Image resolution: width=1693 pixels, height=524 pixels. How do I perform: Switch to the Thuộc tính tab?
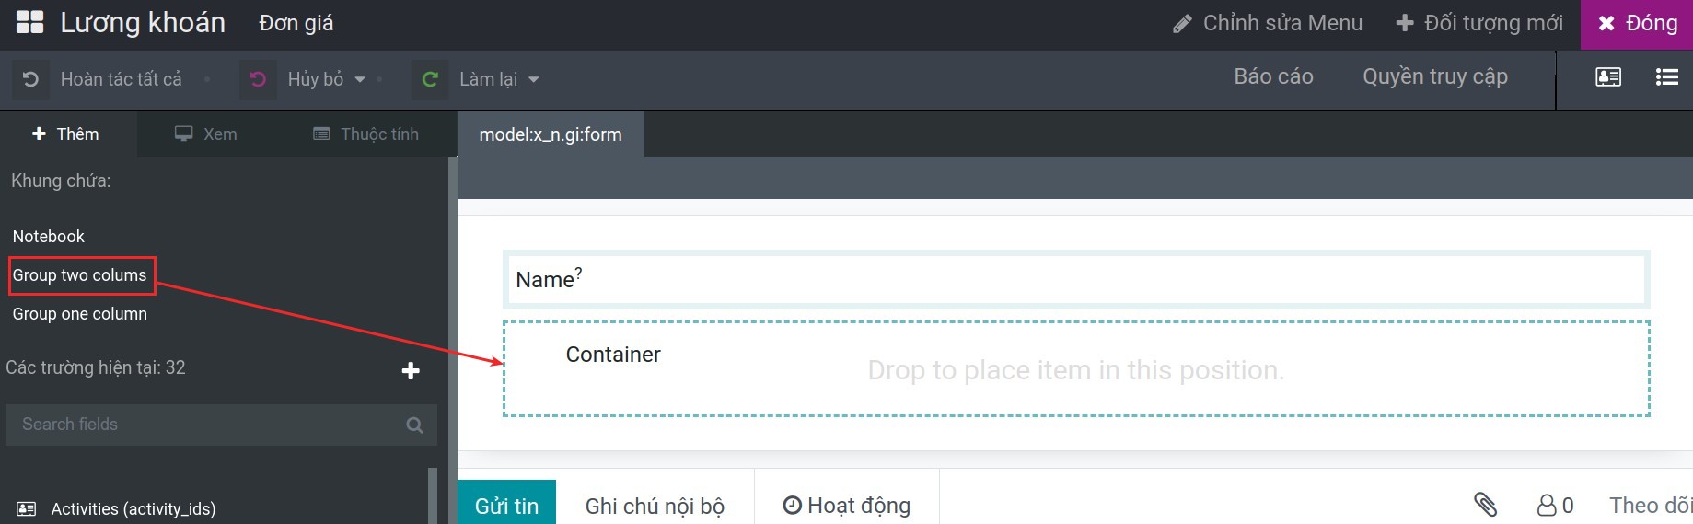[x=366, y=134]
